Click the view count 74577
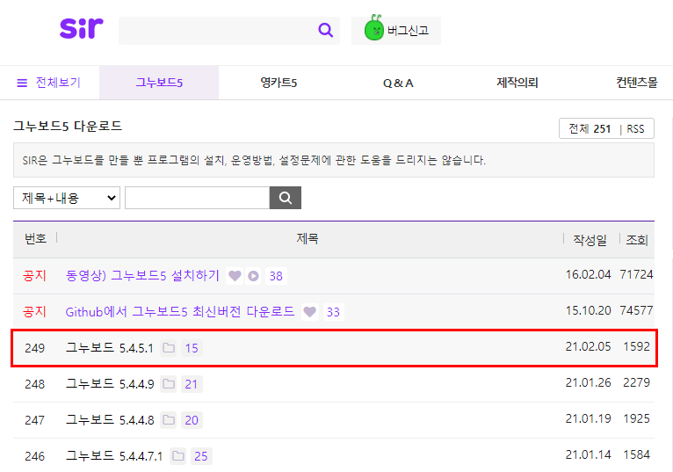Viewport: 673px width, 472px height. (636, 310)
